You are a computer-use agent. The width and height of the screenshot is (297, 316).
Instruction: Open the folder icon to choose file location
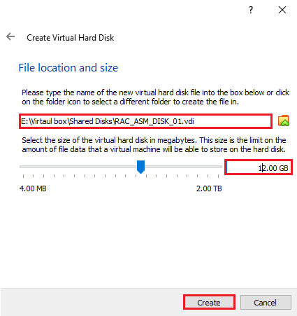284,121
